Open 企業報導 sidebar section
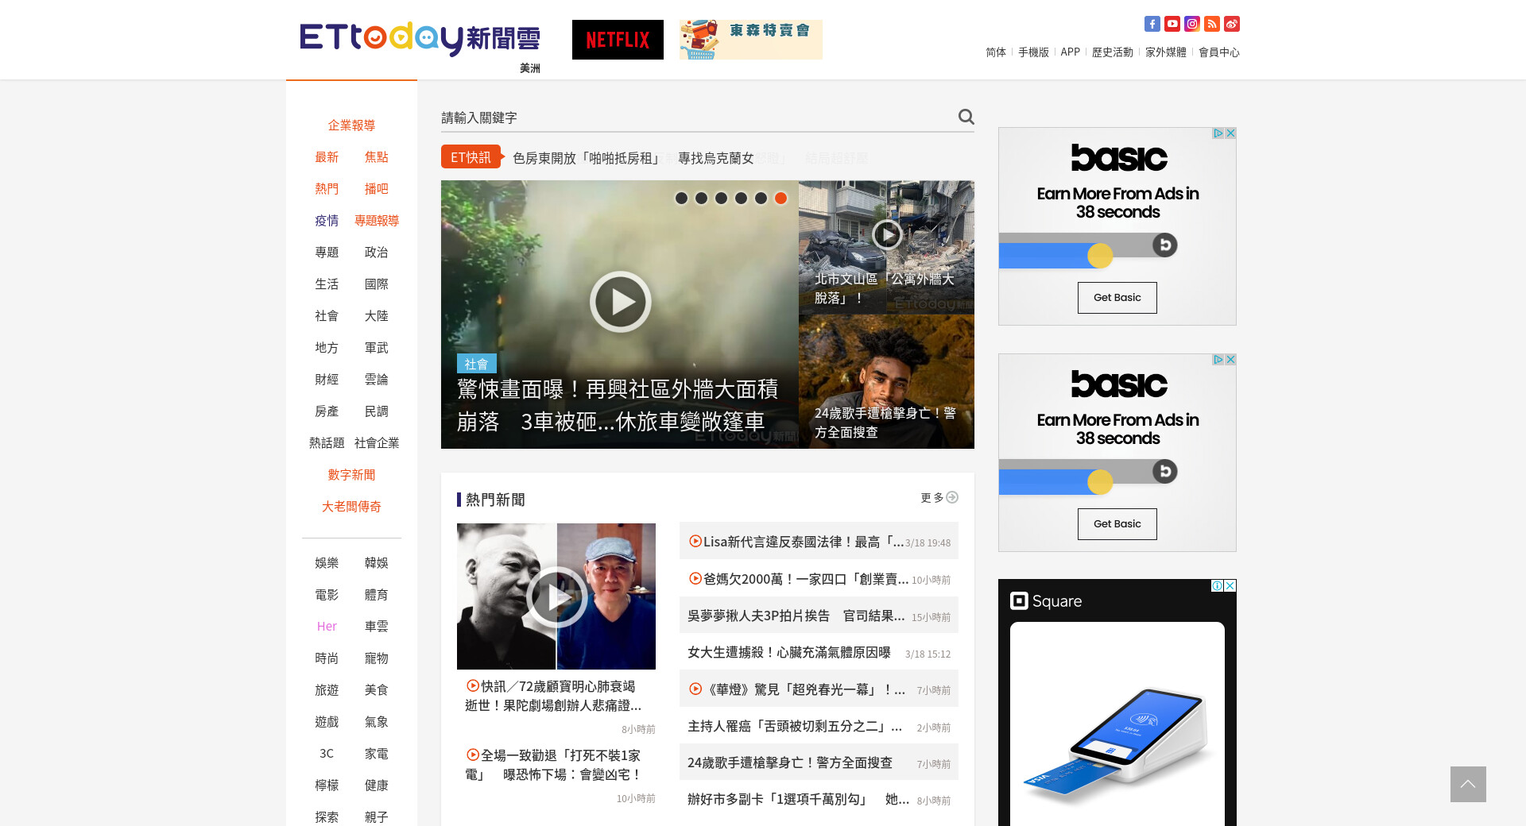The height and width of the screenshot is (826, 1526). pyautogui.click(x=351, y=125)
